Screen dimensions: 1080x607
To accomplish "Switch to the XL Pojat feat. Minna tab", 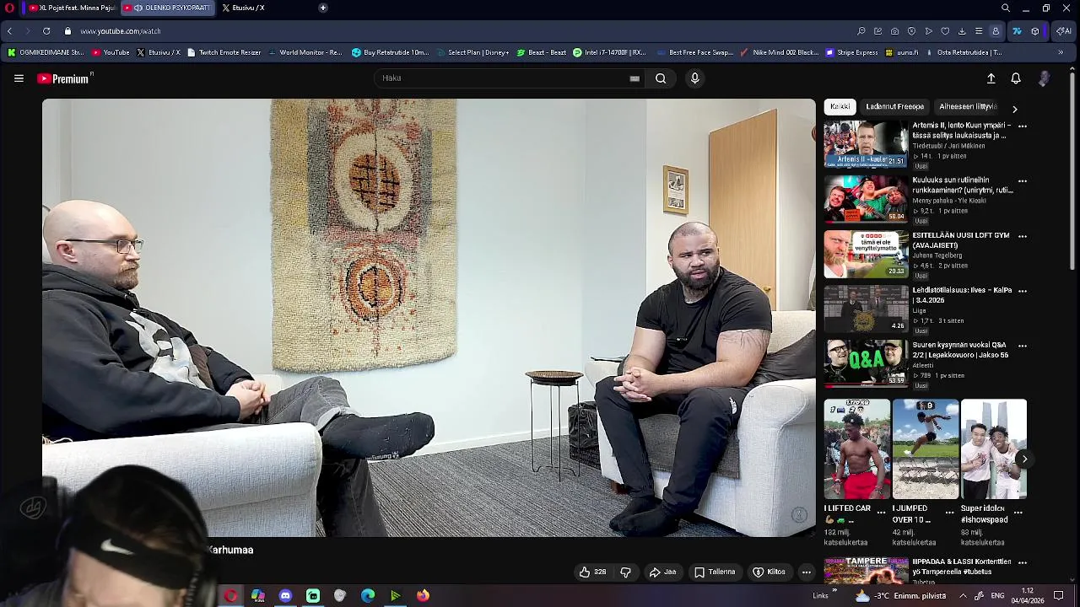I will 73,8.
